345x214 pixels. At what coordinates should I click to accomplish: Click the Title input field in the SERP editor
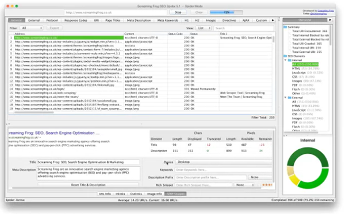pyautogui.click(x=88, y=162)
